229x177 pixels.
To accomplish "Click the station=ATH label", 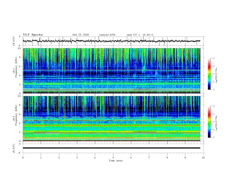I will (107, 35).
